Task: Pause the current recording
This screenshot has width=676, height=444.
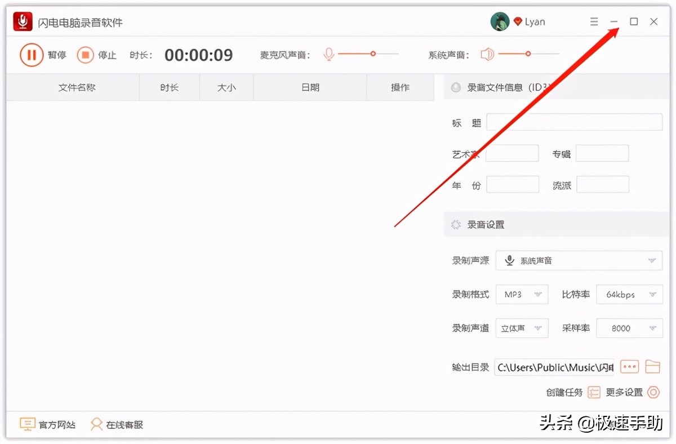Action: pos(32,55)
